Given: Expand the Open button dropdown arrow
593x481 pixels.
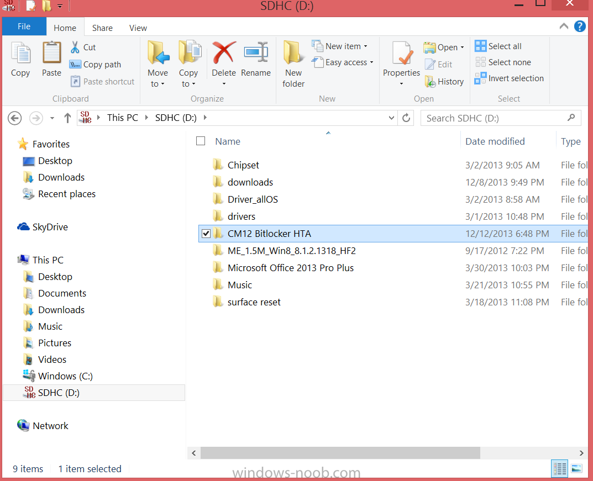Looking at the screenshot, I should [x=462, y=47].
